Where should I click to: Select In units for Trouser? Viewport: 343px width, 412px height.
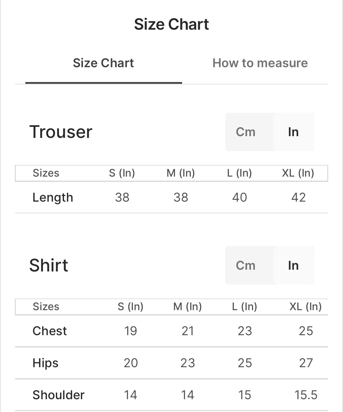(x=293, y=132)
